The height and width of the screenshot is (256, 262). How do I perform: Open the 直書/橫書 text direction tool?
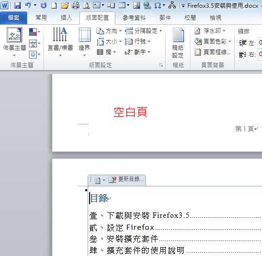click(60, 42)
